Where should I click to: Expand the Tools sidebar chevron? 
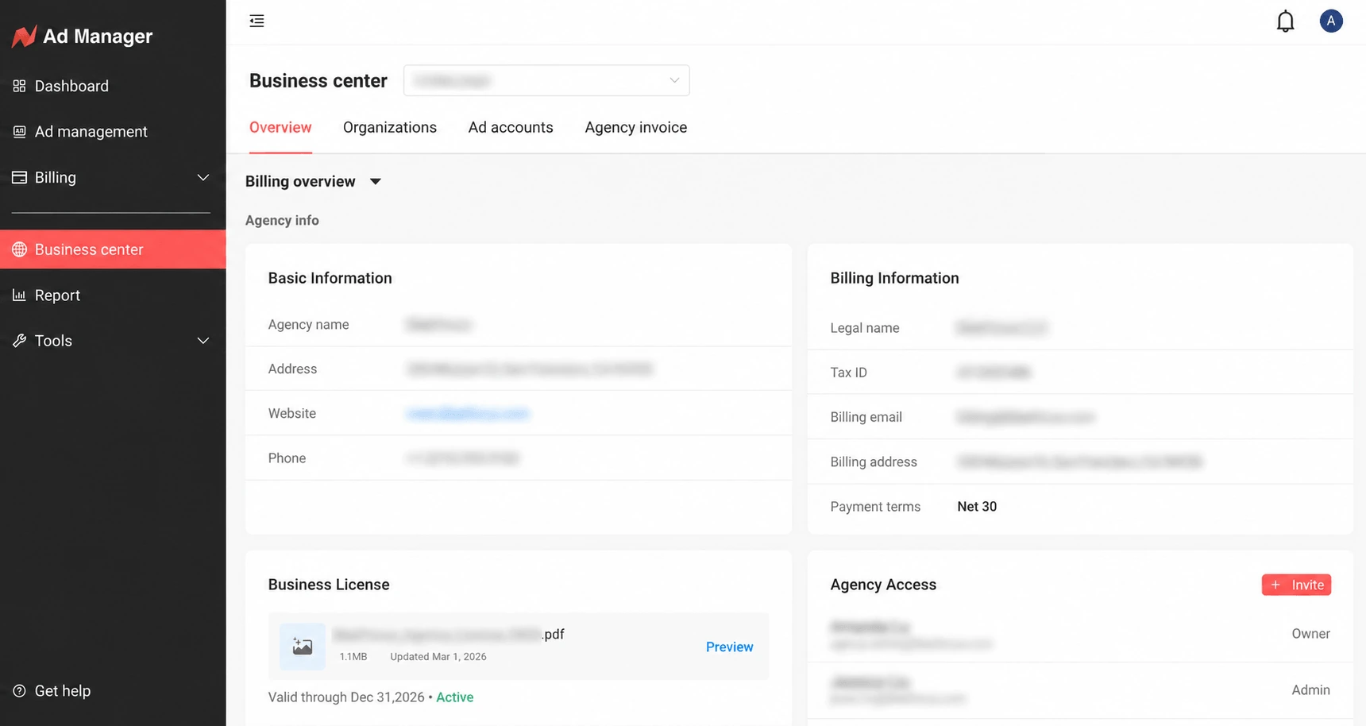pyautogui.click(x=203, y=341)
